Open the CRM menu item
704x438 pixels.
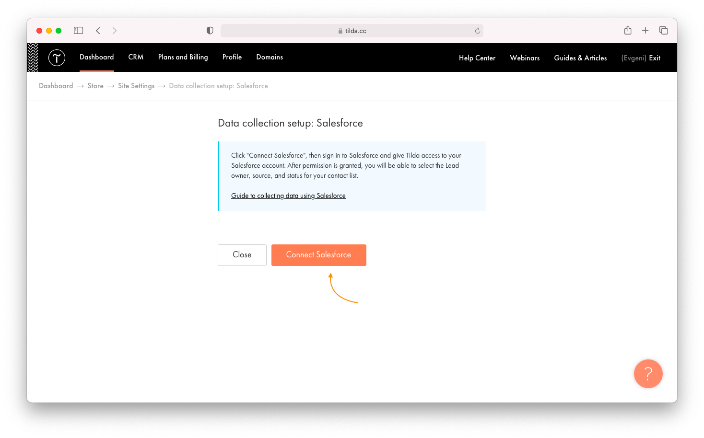(136, 57)
